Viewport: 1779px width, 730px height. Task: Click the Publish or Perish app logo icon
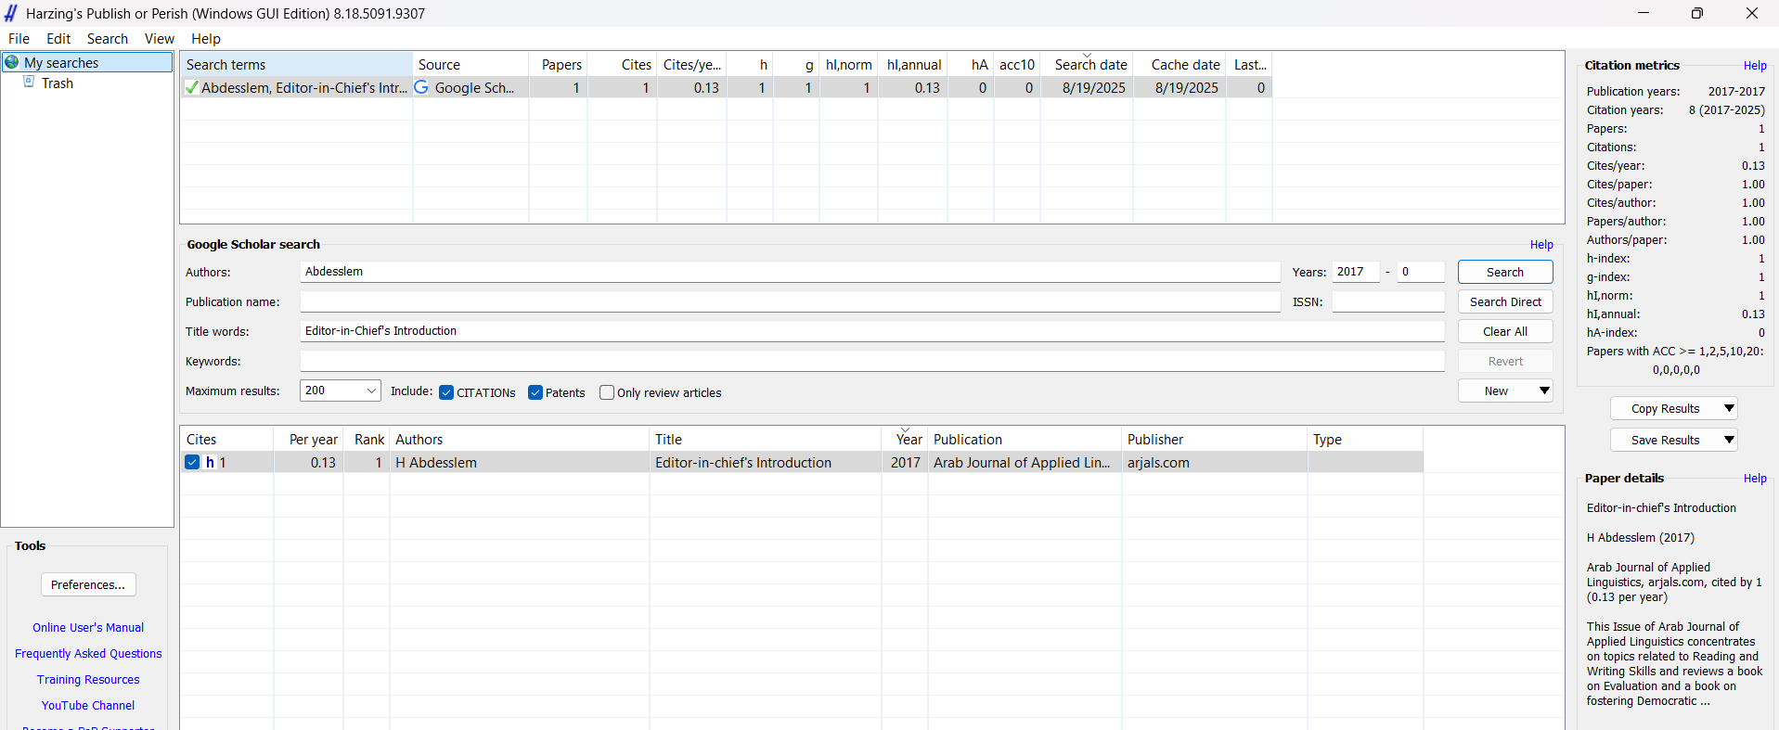[11, 13]
